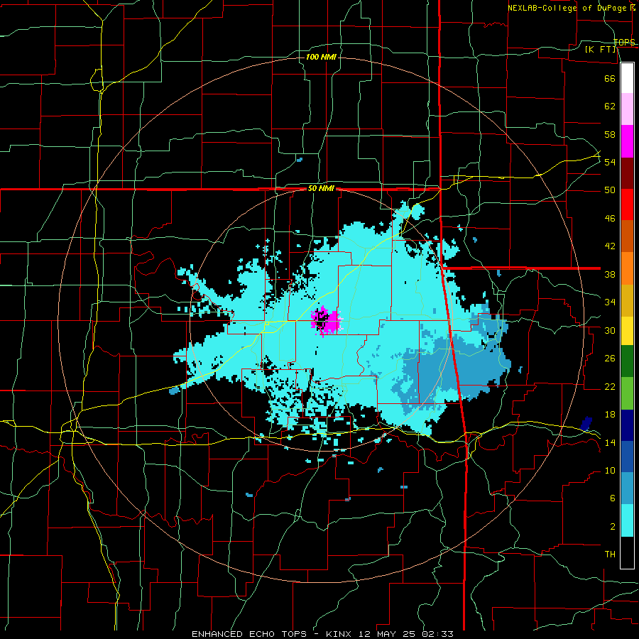
Task: Select the "34" legend label
Action: tap(610, 302)
